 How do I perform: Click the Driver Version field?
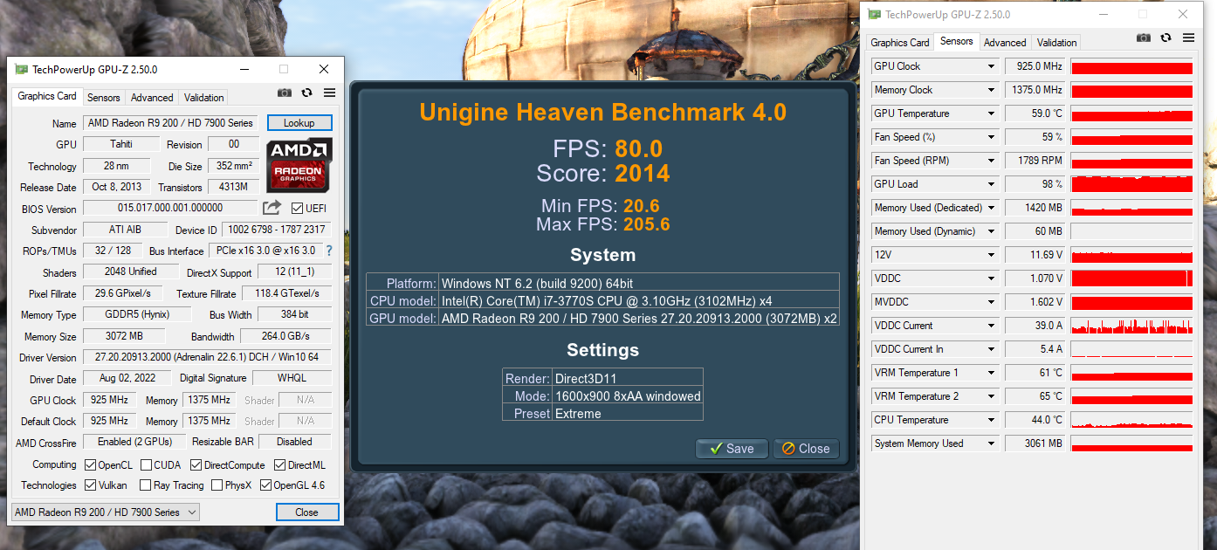[207, 357]
